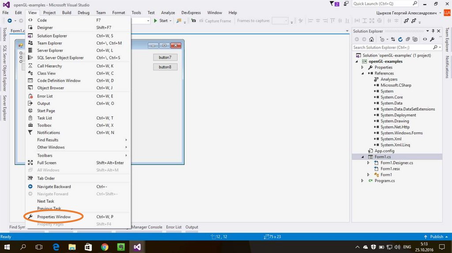Click the notifications flag in title bar
The image size is (452, 253).
point(335,4)
